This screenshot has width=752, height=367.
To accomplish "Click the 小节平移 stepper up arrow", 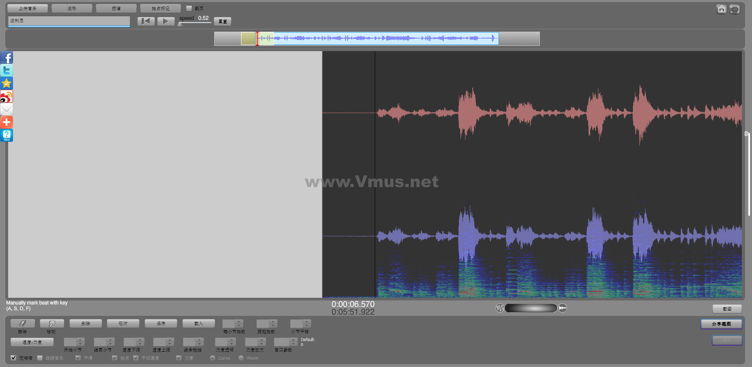I will pyautogui.click(x=307, y=322).
